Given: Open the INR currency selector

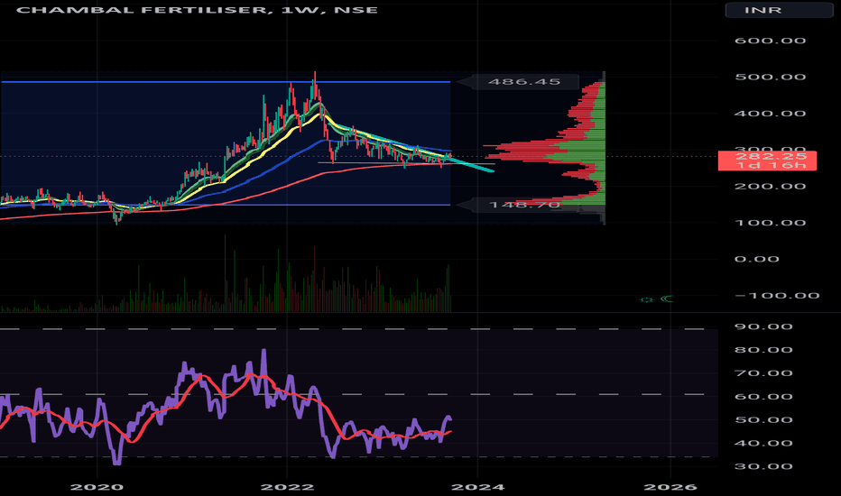Looking at the screenshot, I should [x=779, y=10].
